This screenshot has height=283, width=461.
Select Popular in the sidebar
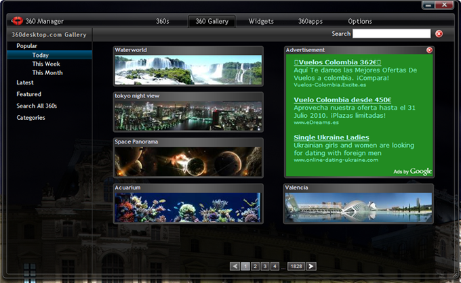coord(26,46)
